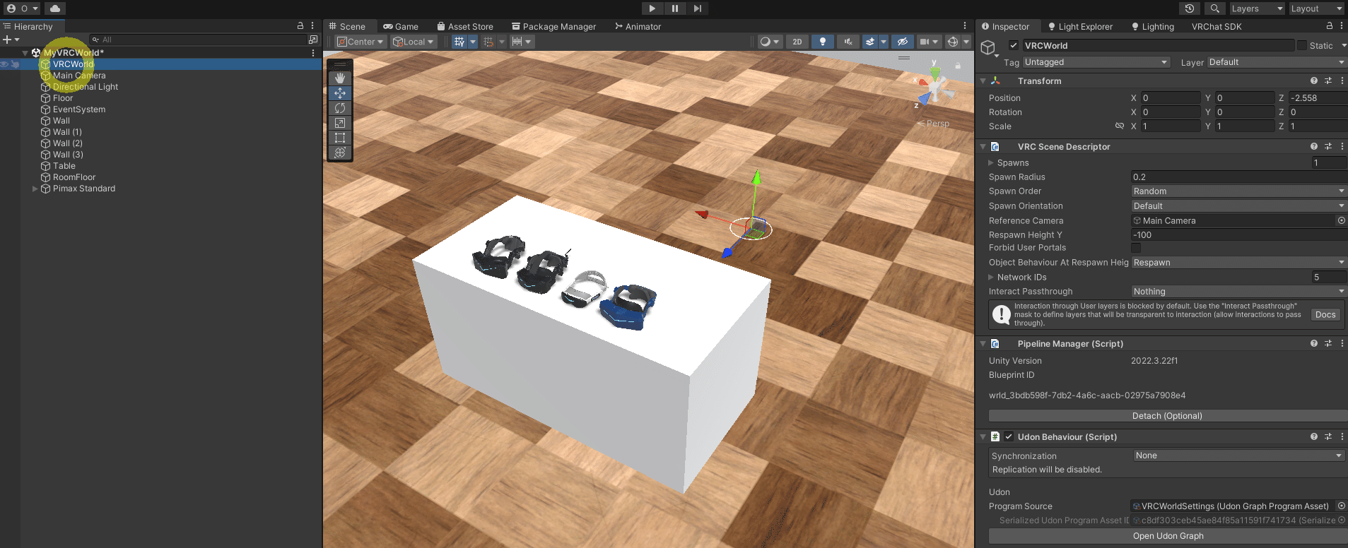Image resolution: width=1348 pixels, height=548 pixels.
Task: Open the Center pivot dropdown
Action: tap(360, 42)
